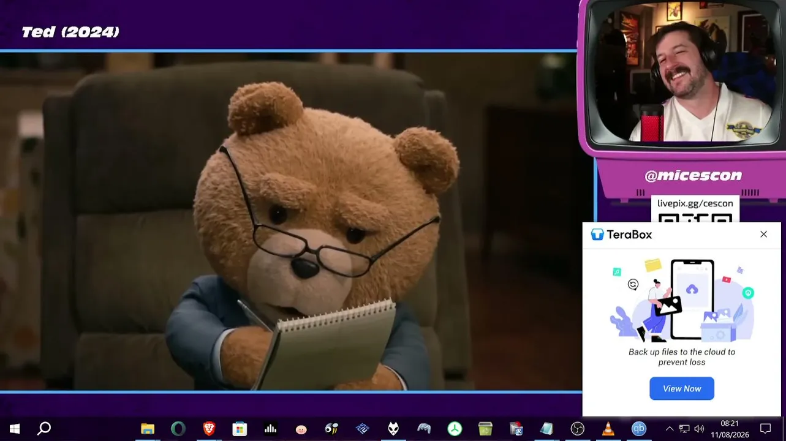Switch to OBS Studio in the taskbar
This screenshot has height=441, width=786.
pos(577,429)
